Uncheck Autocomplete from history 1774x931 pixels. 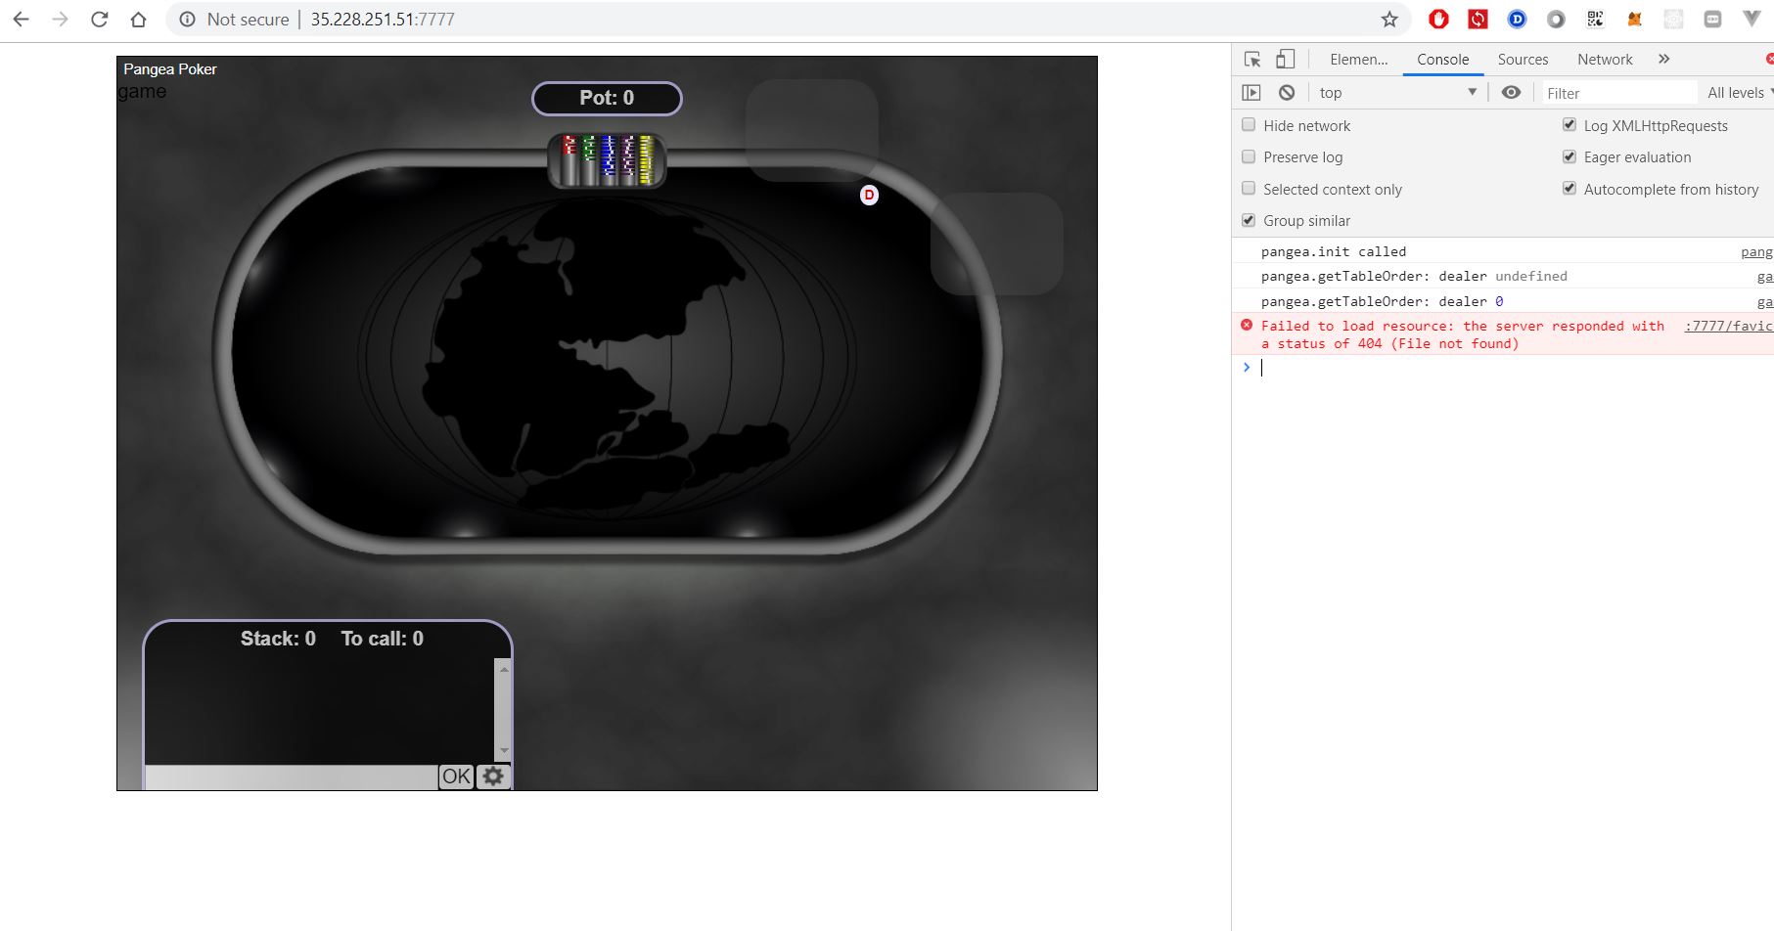click(1569, 189)
